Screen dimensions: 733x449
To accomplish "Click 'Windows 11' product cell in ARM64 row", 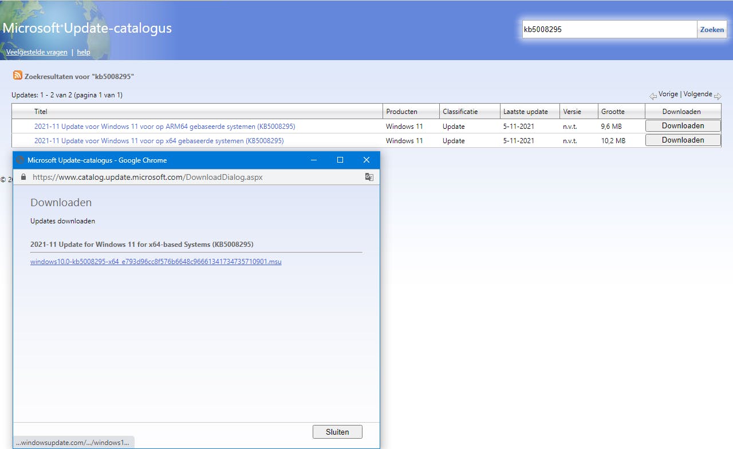I will pyautogui.click(x=404, y=127).
